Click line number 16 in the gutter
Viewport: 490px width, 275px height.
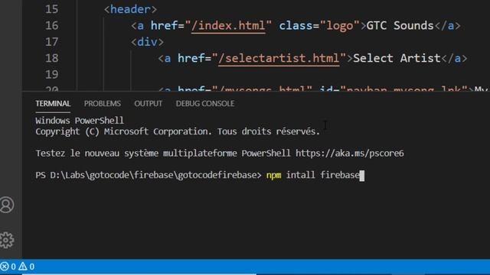point(52,25)
